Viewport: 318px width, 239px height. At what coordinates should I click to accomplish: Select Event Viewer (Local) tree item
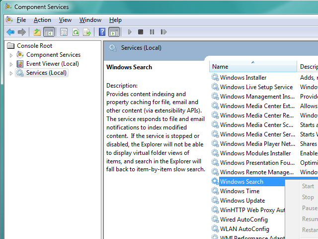click(53, 64)
